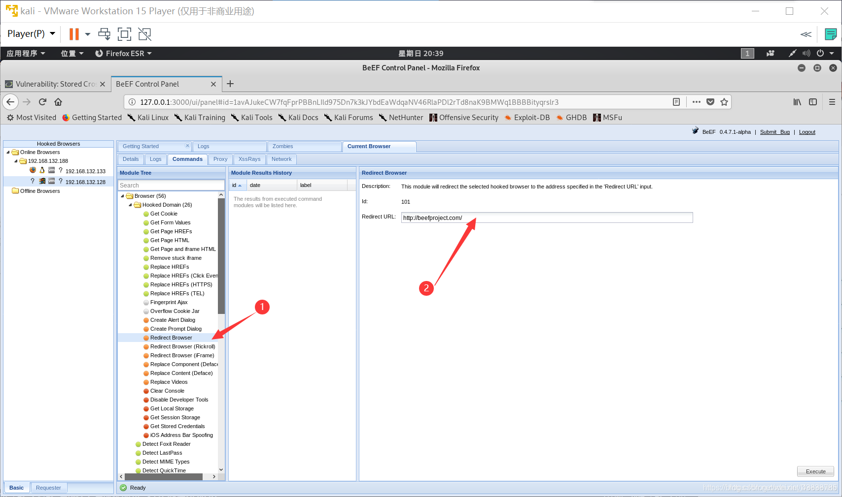Bookmark this page with star icon
The height and width of the screenshot is (497, 842).
click(x=724, y=102)
